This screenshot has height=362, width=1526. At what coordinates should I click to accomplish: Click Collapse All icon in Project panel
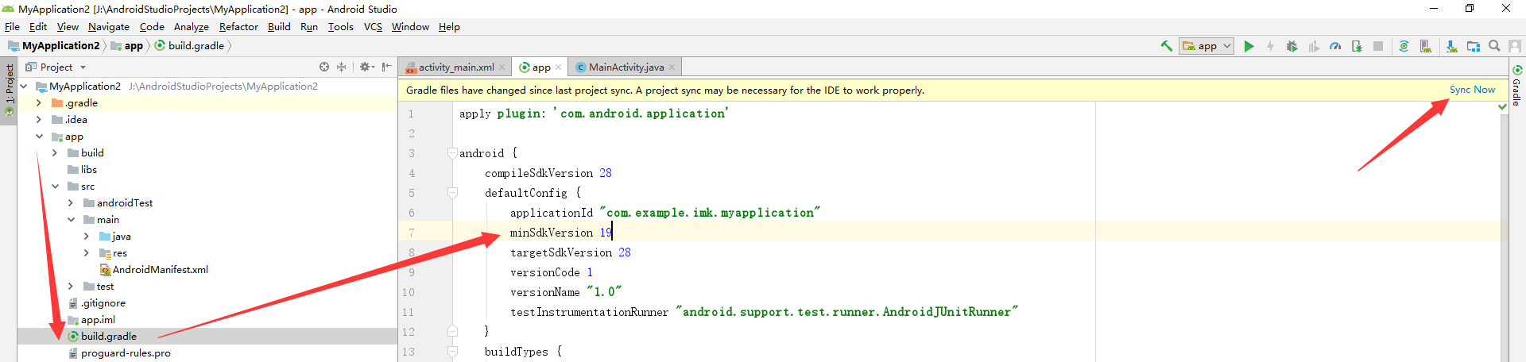(x=342, y=67)
